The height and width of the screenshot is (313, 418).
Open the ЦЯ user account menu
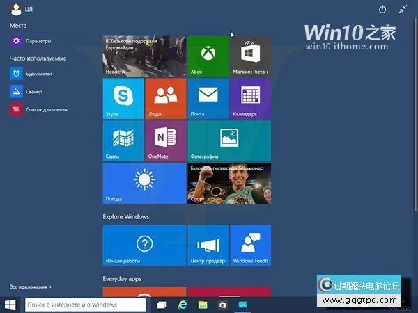21,10
